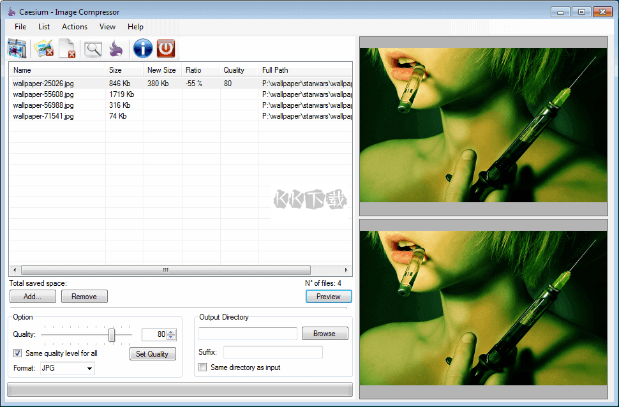Open the File menu
Screen dimensions: 619x407
click(x=20, y=27)
